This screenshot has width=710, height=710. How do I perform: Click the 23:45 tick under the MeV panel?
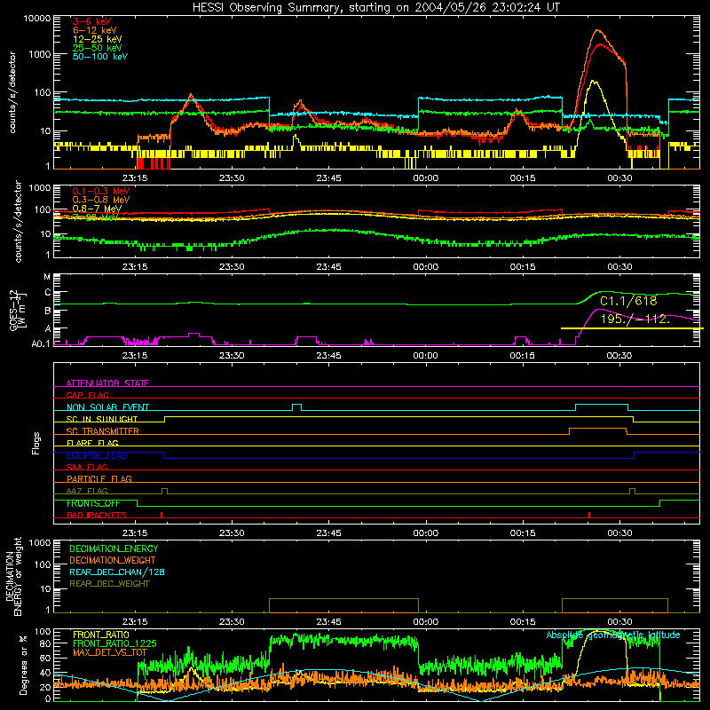click(x=328, y=267)
